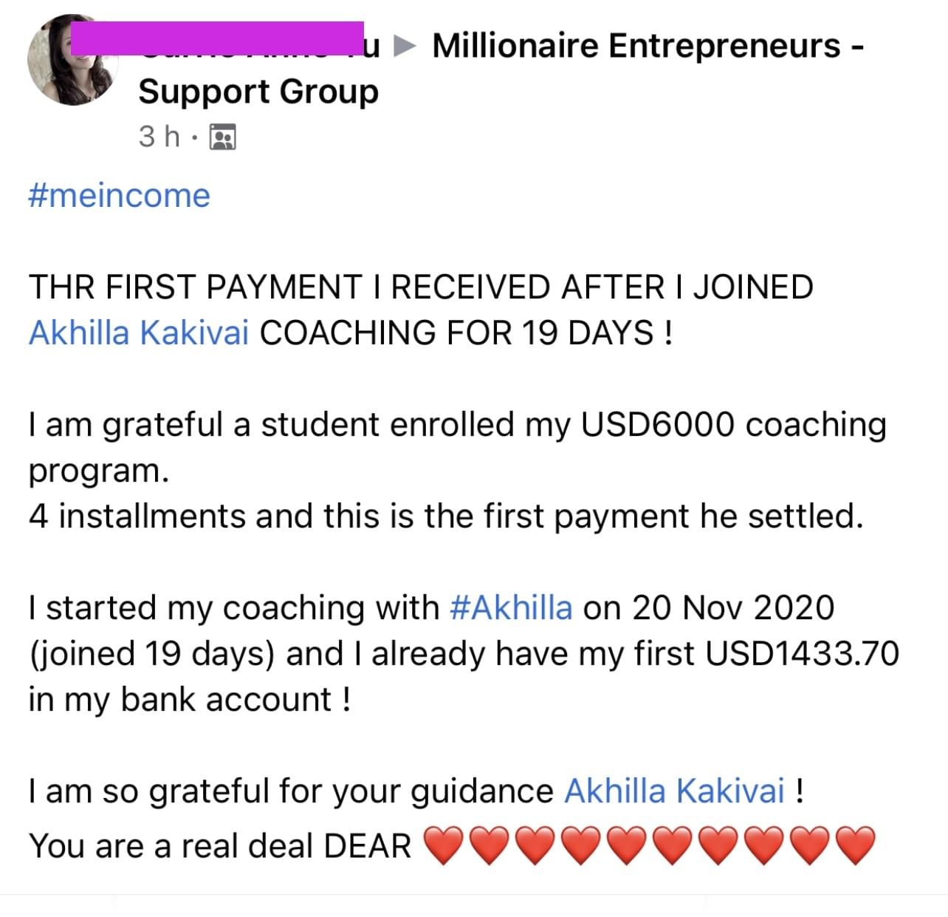Click the fifth red heart emoji
This screenshot has width=948, height=917.
pyautogui.click(x=627, y=846)
